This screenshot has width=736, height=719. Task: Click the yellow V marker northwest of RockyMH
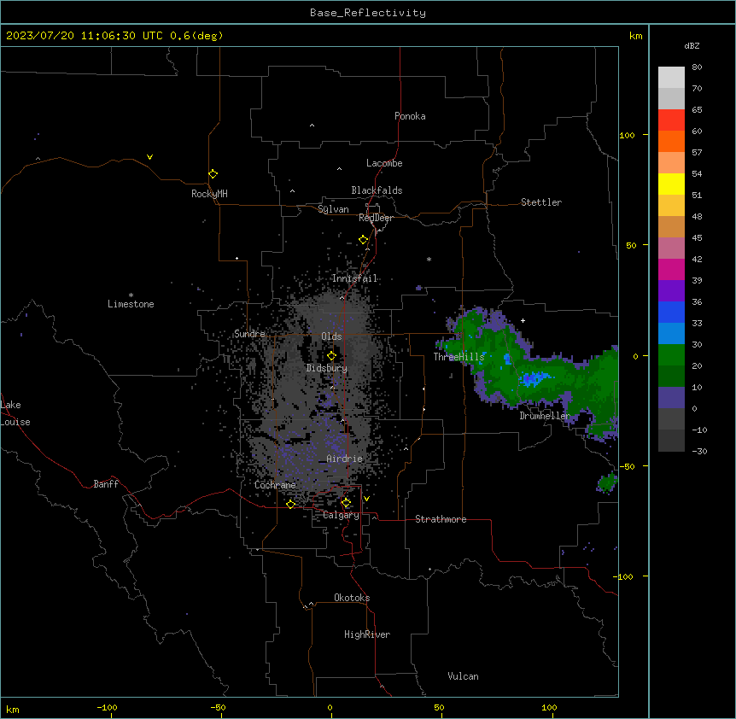click(x=149, y=157)
